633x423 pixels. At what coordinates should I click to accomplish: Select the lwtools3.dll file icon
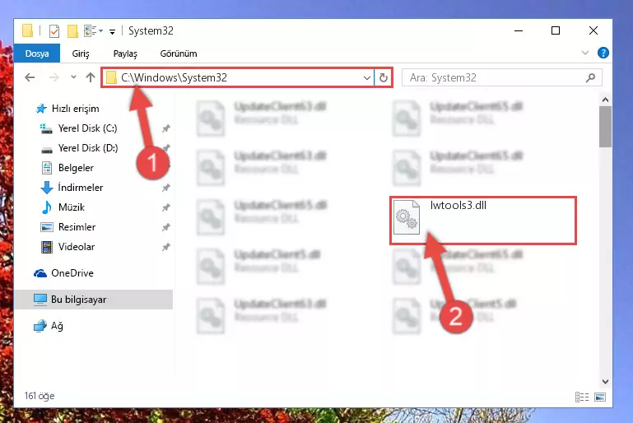click(407, 217)
